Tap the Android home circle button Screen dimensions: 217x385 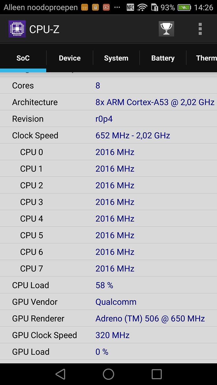coord(108,374)
